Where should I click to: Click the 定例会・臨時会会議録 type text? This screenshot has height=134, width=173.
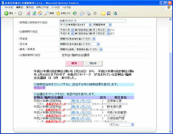point(76,55)
